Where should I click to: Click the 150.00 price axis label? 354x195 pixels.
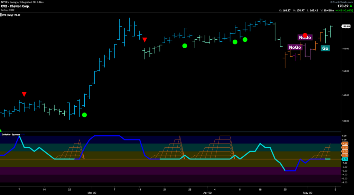pos(345,71)
